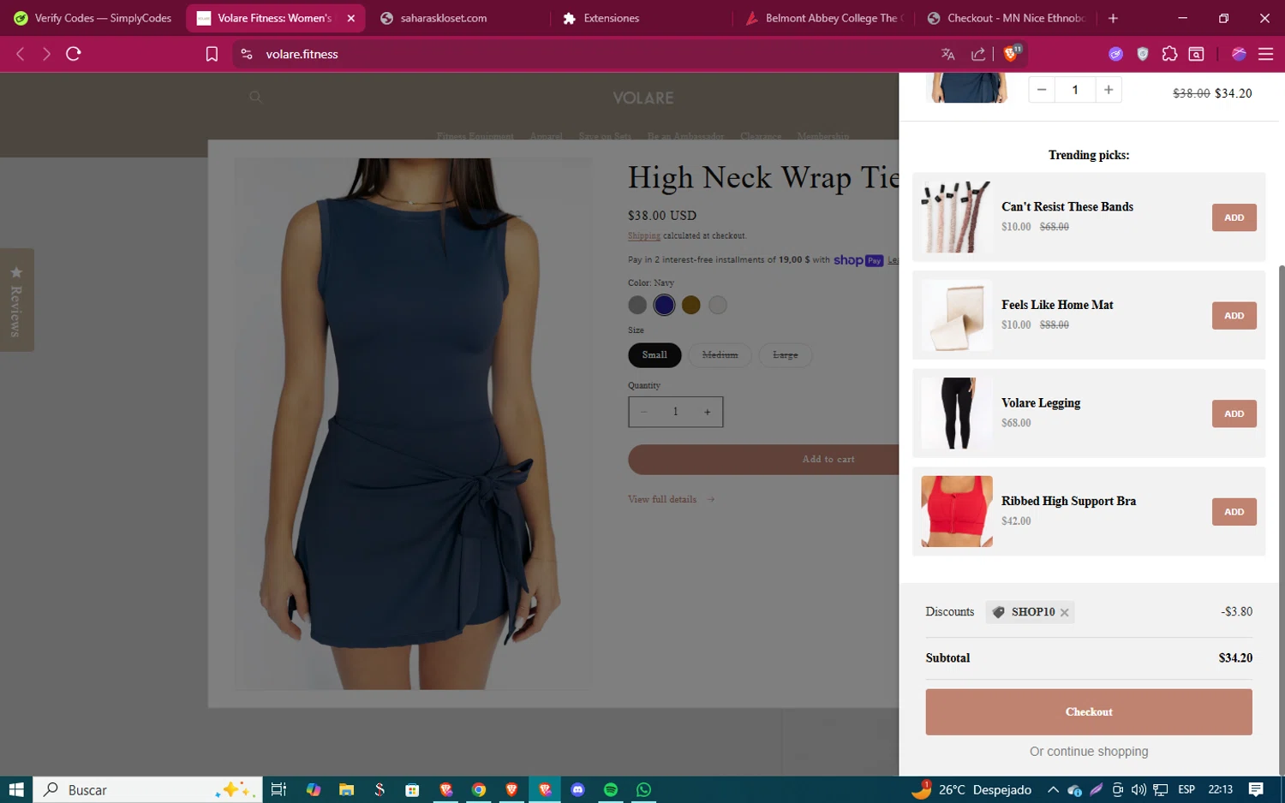This screenshot has height=803, width=1285.
Task: Close the Volare Fitness tab
Action: point(350,18)
